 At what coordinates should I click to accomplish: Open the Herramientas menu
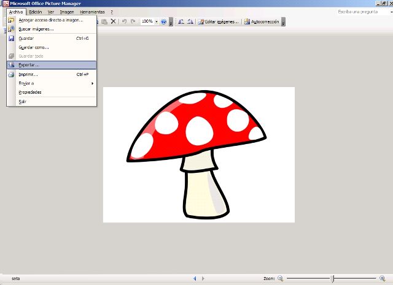[x=92, y=12]
